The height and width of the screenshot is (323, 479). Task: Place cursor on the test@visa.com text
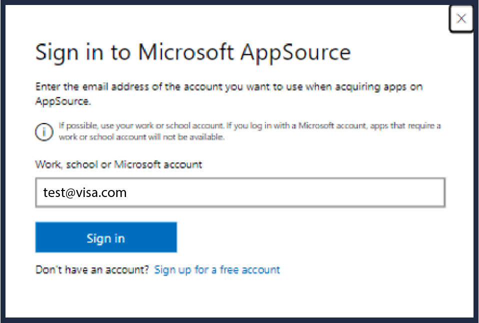click(85, 192)
